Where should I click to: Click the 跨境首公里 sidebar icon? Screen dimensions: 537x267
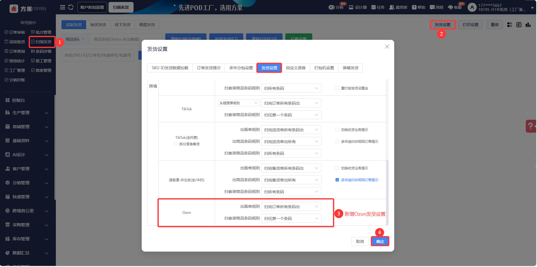coord(8,211)
